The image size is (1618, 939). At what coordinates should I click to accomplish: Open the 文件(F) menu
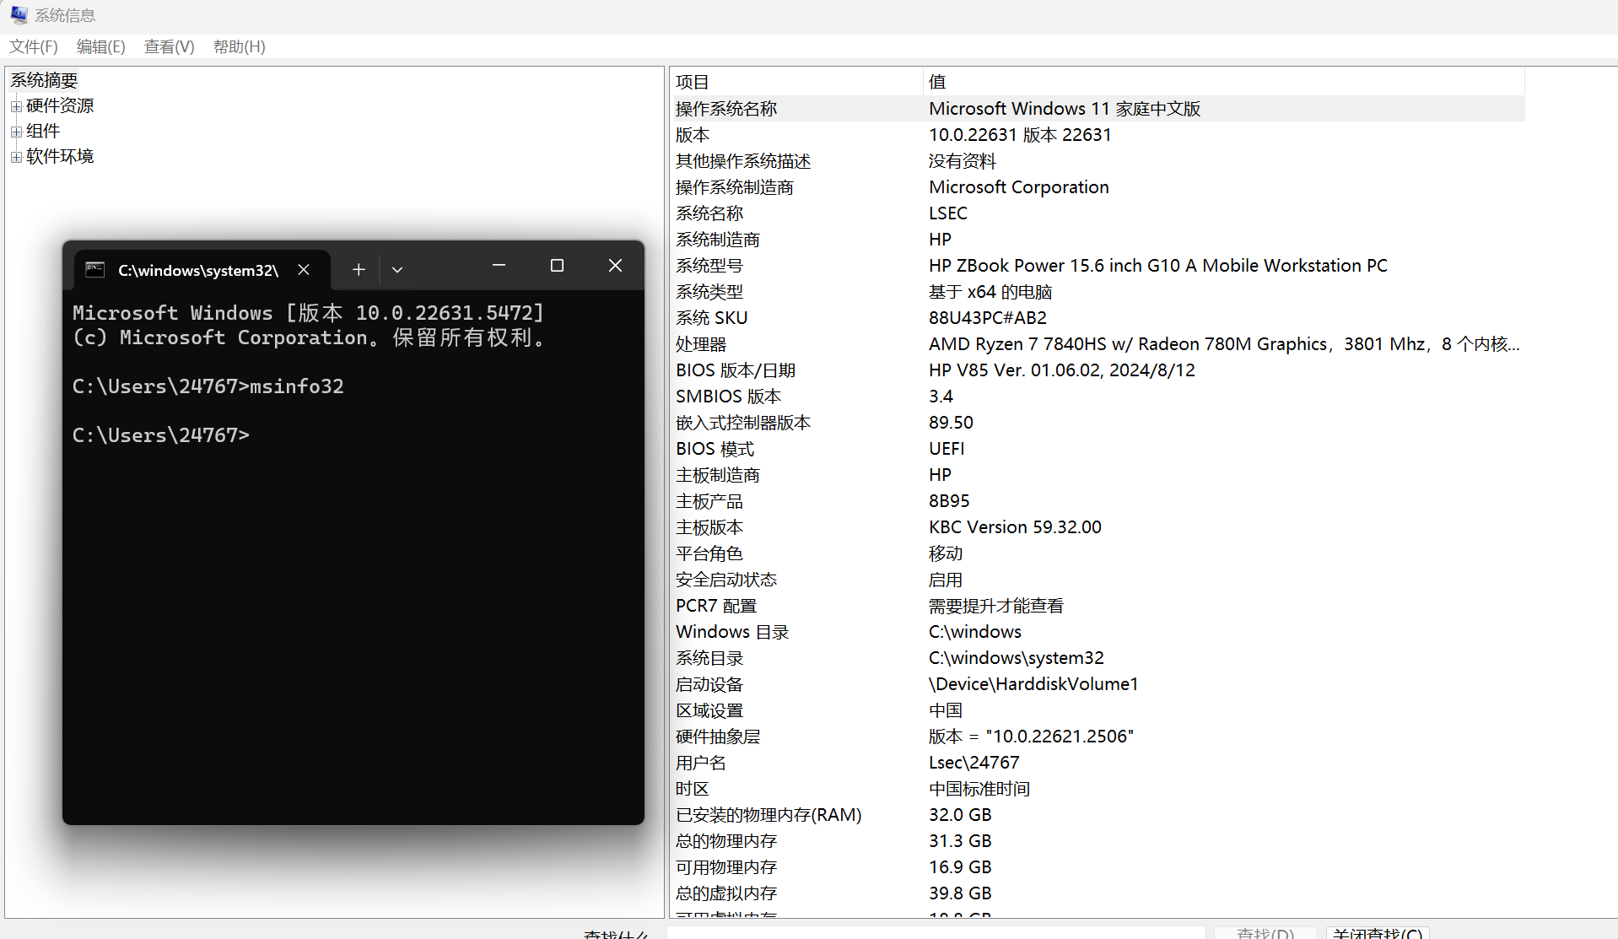[x=34, y=46]
